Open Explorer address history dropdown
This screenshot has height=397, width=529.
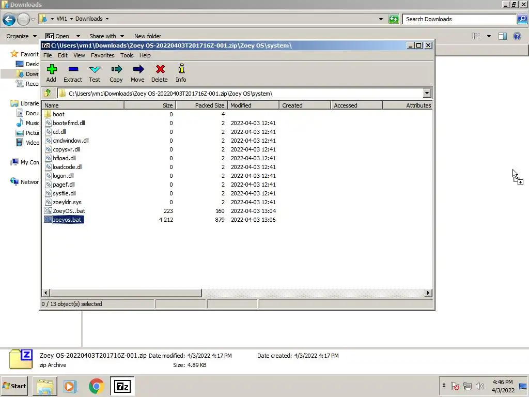[x=381, y=19]
